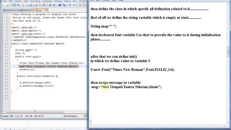This screenshot has height=130, width=231.
Task: Click the Copy icon in Notepad++ toolbar
Action: (x=40, y=5)
